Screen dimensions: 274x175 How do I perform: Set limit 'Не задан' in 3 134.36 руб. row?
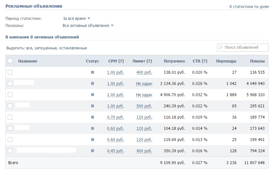coord(144,84)
